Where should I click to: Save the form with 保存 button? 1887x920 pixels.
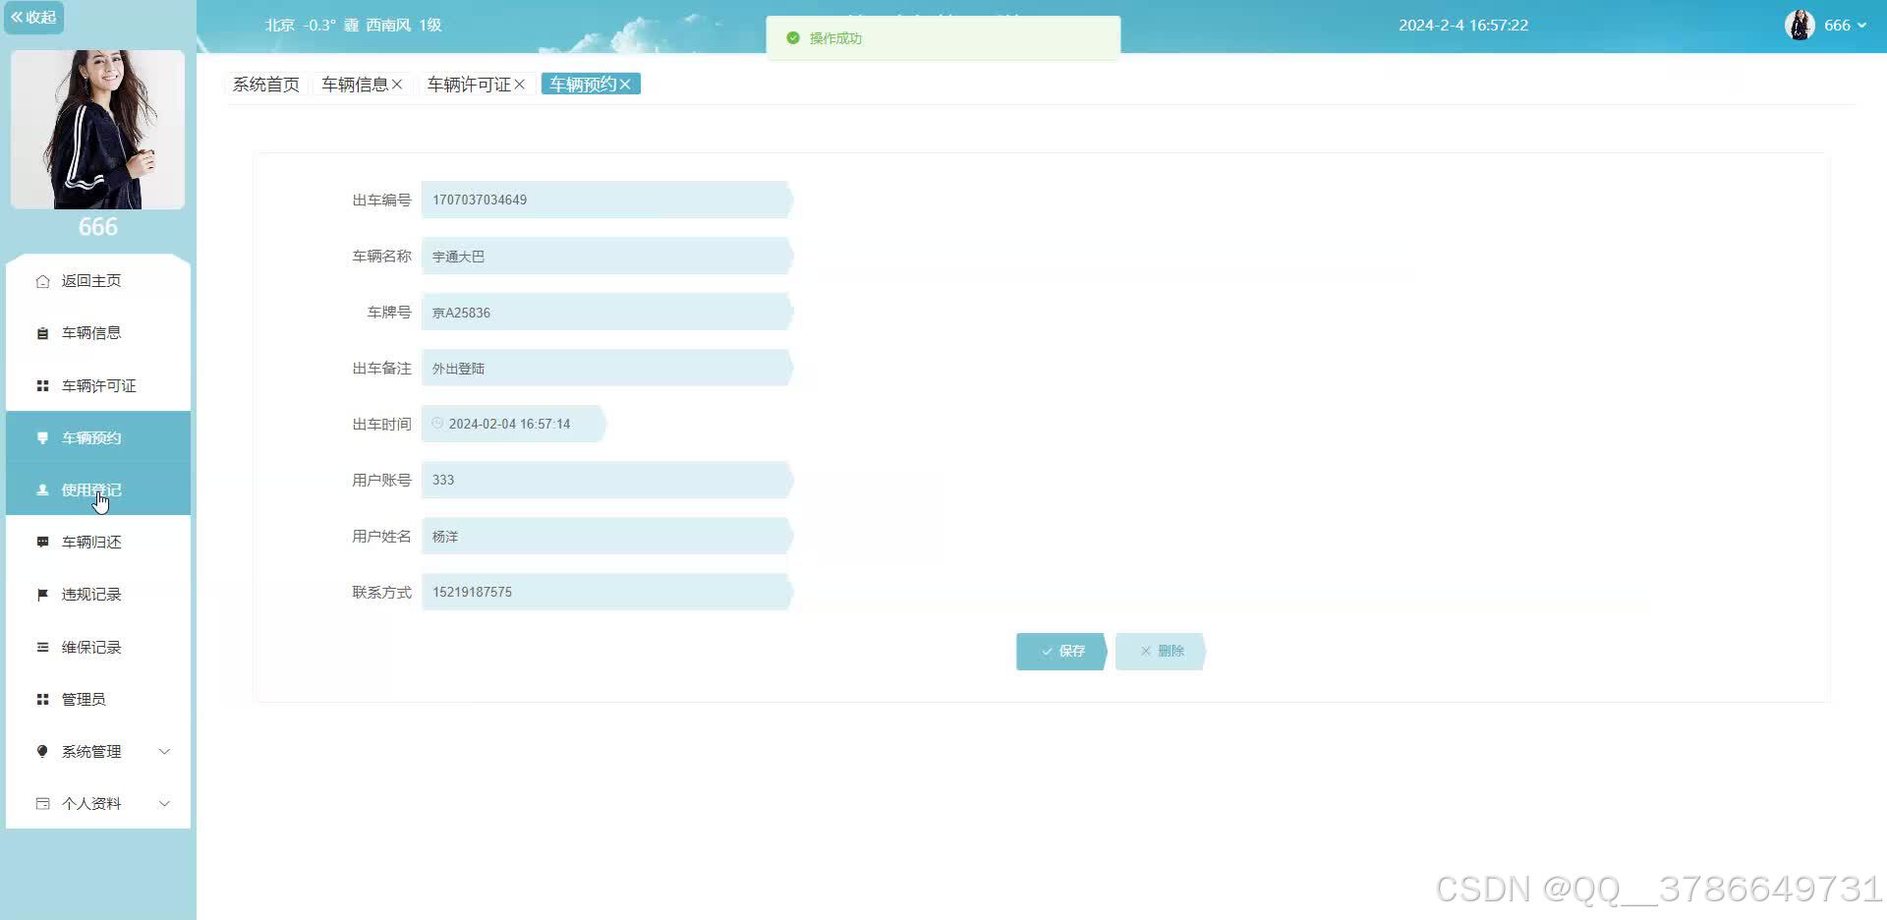1061,651
